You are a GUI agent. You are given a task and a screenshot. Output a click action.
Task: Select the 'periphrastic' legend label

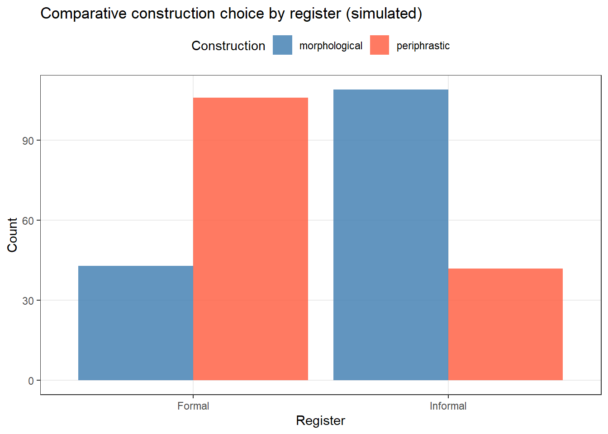pos(423,46)
